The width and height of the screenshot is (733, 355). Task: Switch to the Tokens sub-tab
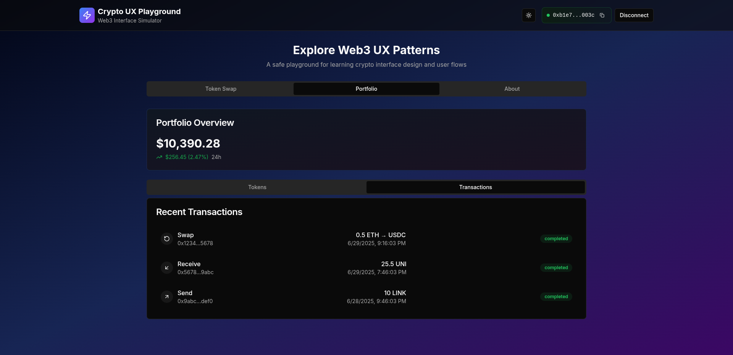point(257,187)
